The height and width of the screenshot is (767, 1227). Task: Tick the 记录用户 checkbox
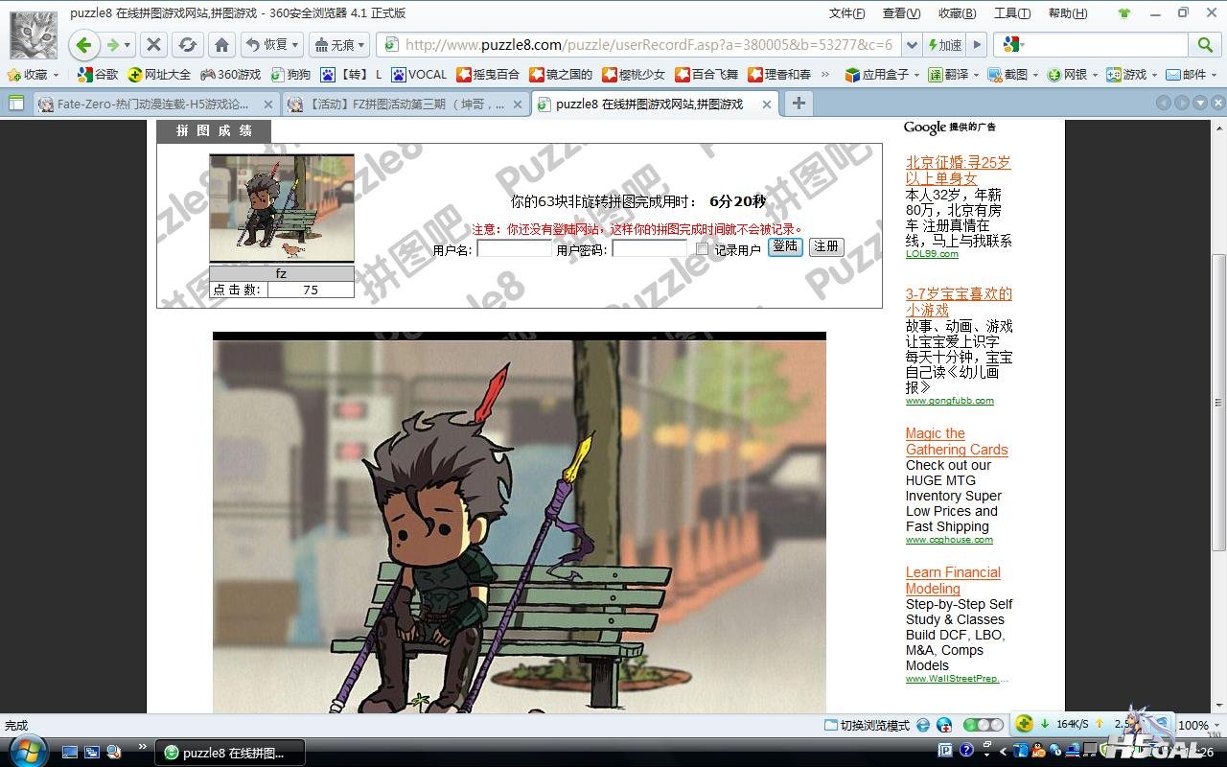coord(702,249)
